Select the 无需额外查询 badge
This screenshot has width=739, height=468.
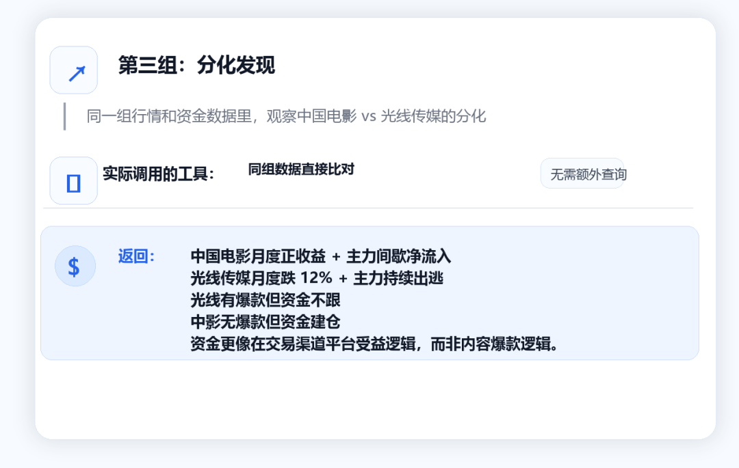click(x=582, y=174)
